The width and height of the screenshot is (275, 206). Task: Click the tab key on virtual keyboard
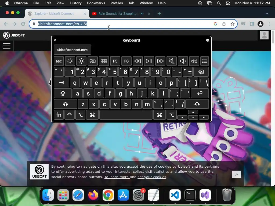(61, 83)
